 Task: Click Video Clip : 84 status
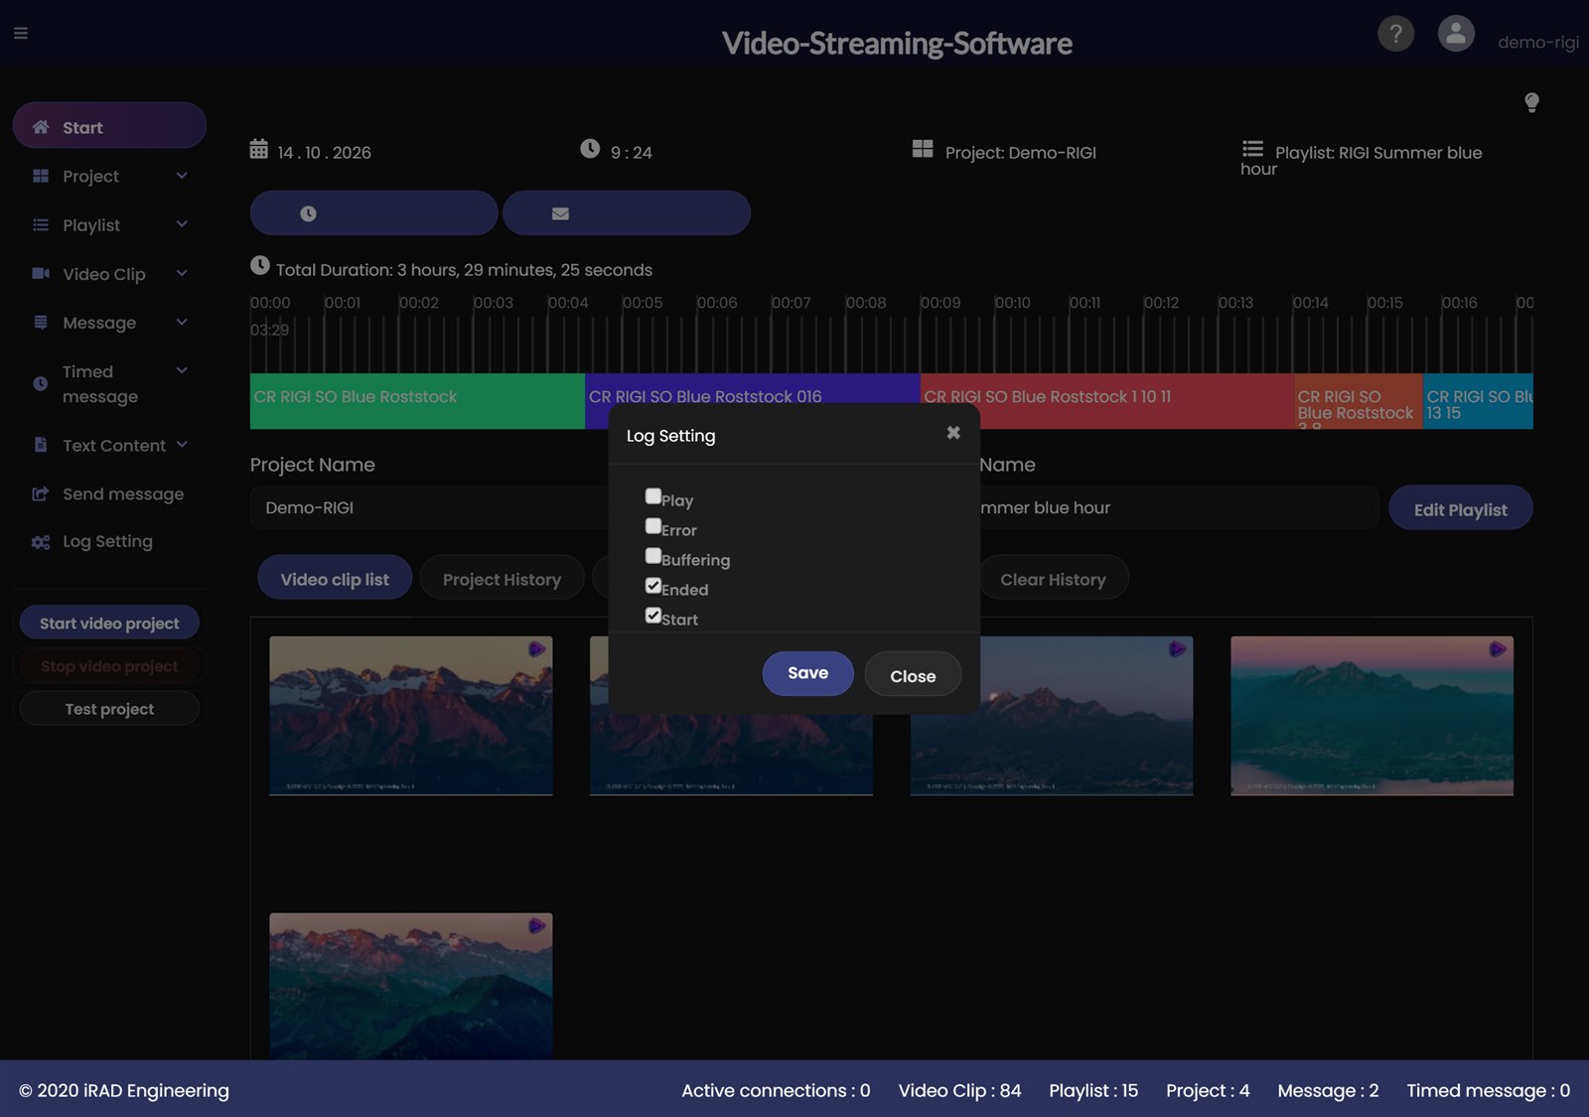point(959,1090)
